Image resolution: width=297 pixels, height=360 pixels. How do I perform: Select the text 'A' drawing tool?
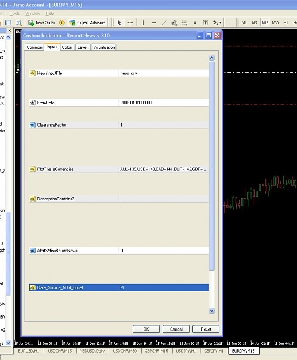pyautogui.click(x=195, y=22)
